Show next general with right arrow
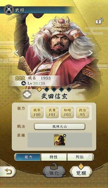The height and width of the screenshot is (188, 108). (91, 53)
